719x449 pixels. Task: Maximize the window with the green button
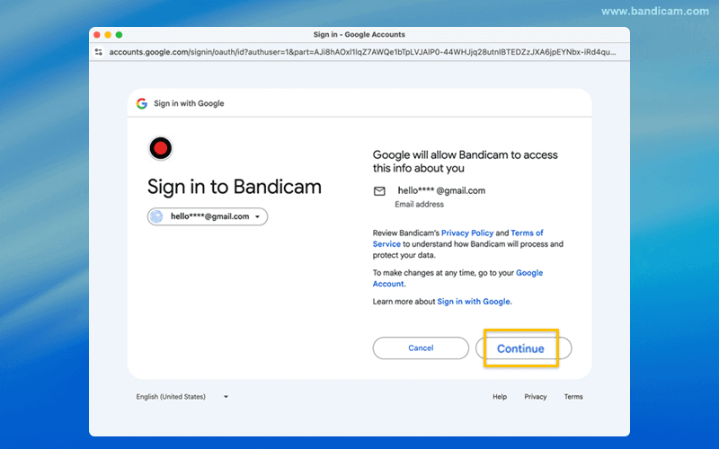tap(119, 35)
